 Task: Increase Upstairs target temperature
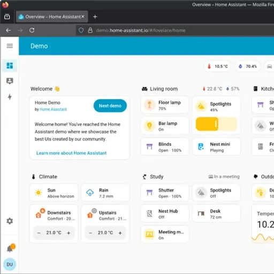pos(120,233)
